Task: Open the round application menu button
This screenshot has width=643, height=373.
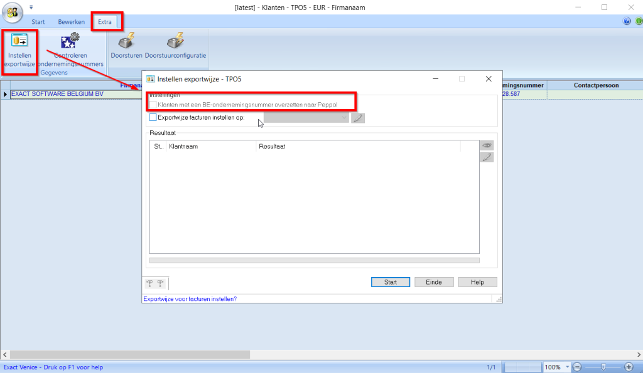Action: point(13,13)
